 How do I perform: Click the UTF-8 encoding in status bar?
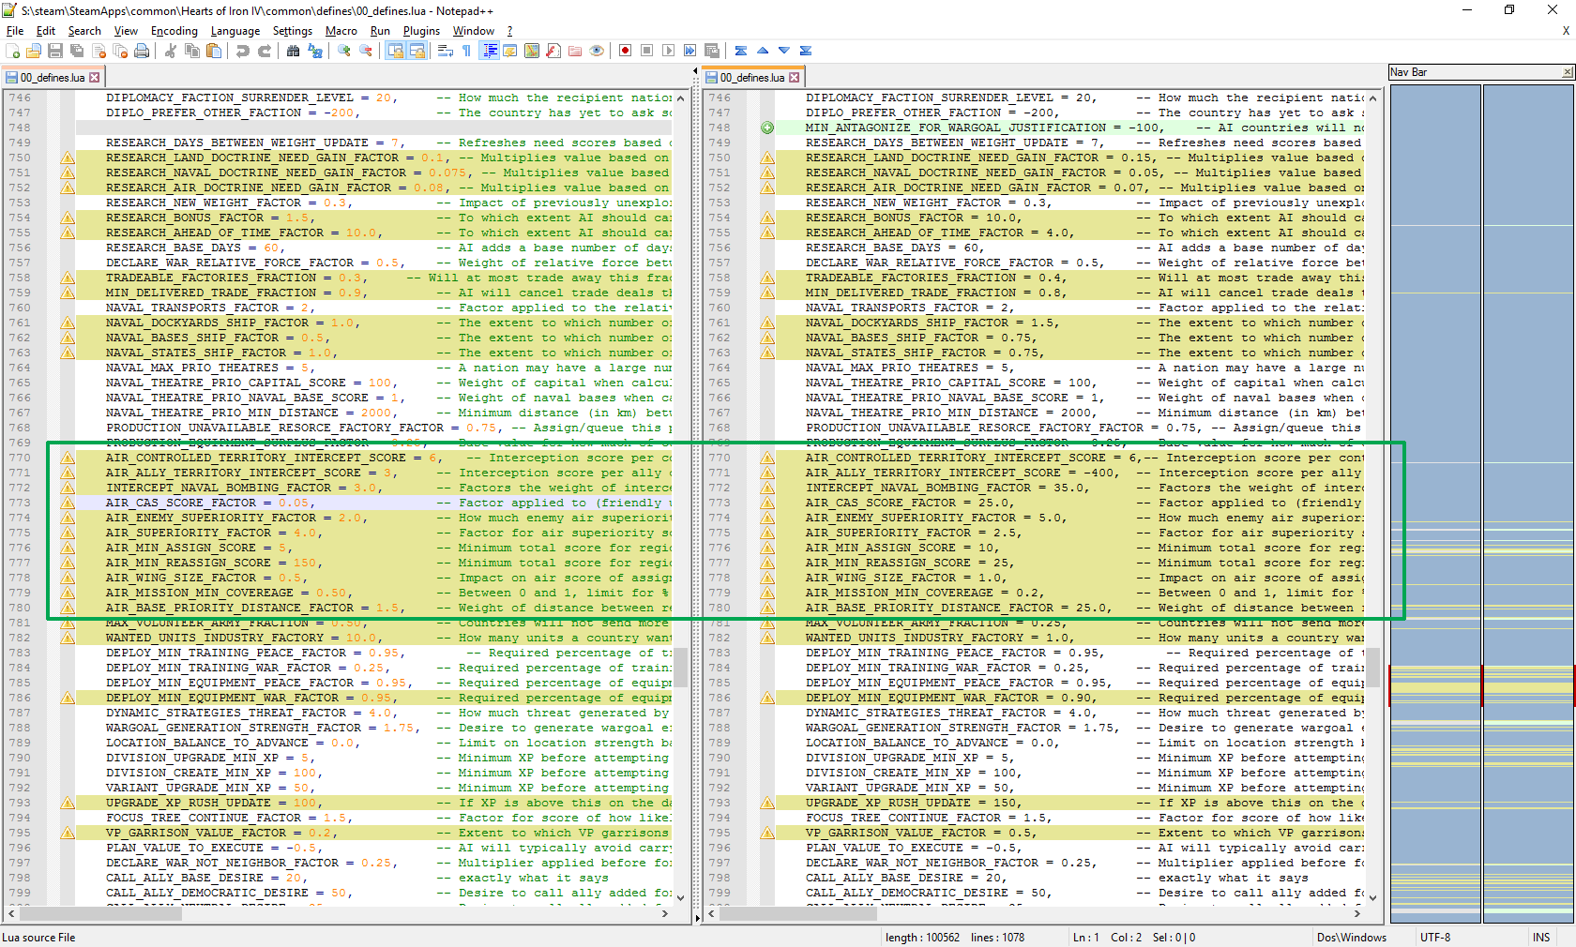click(x=1434, y=937)
